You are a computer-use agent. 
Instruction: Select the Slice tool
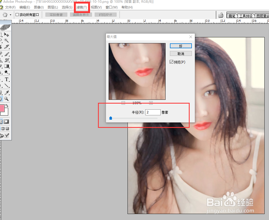pyautogui.click(x=6, y=47)
